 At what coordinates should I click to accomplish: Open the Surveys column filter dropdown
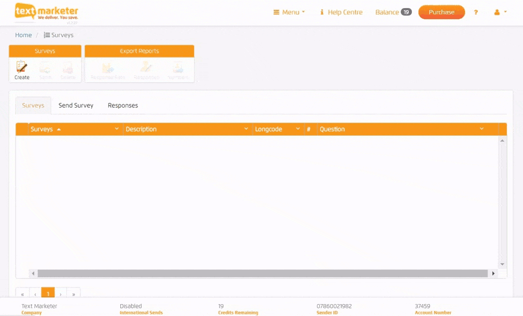pyautogui.click(x=117, y=129)
